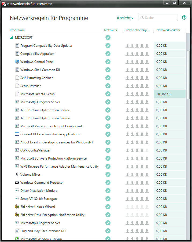Click Microsoft Software Protection Platform Service icon
This screenshot has width=192, height=242.
pos(17,158)
